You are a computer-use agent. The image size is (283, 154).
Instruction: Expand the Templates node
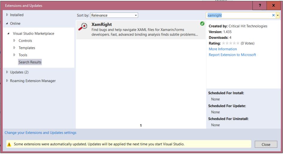tap(14, 48)
